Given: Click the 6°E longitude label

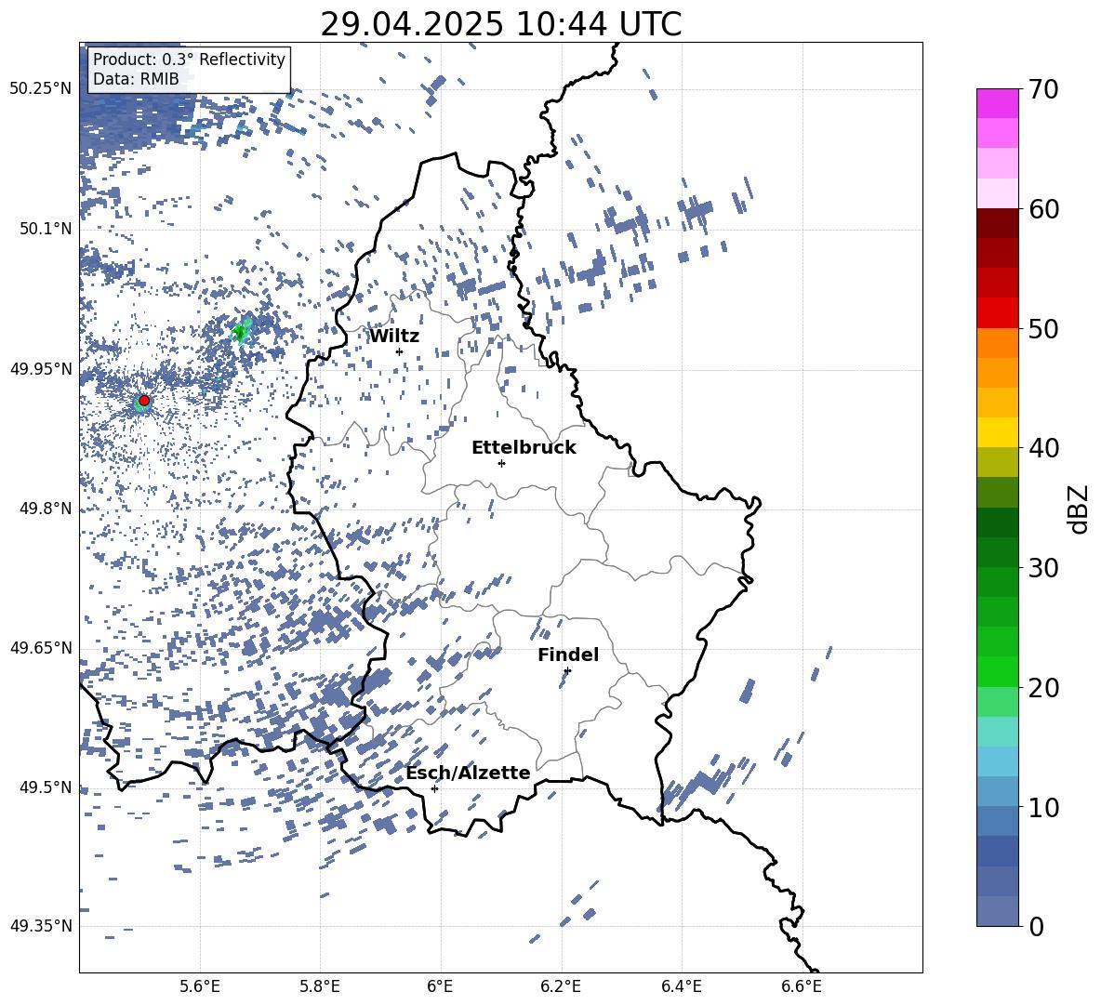Looking at the screenshot, I should tap(440, 987).
